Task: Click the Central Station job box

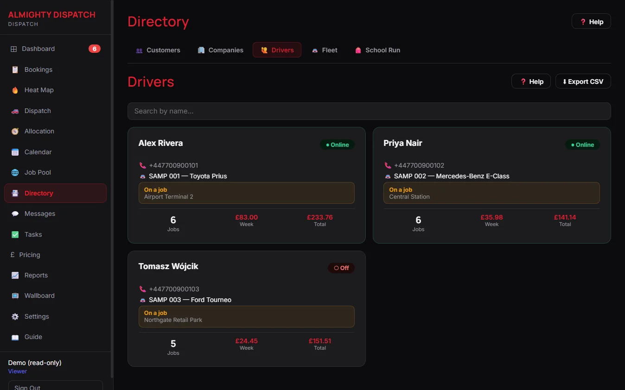Action: (x=491, y=193)
